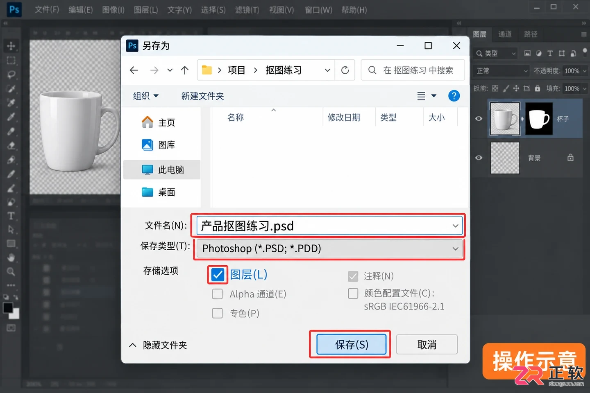Select the Move tool in Photoshop toolbar
This screenshot has width=590, height=393.
(x=11, y=46)
